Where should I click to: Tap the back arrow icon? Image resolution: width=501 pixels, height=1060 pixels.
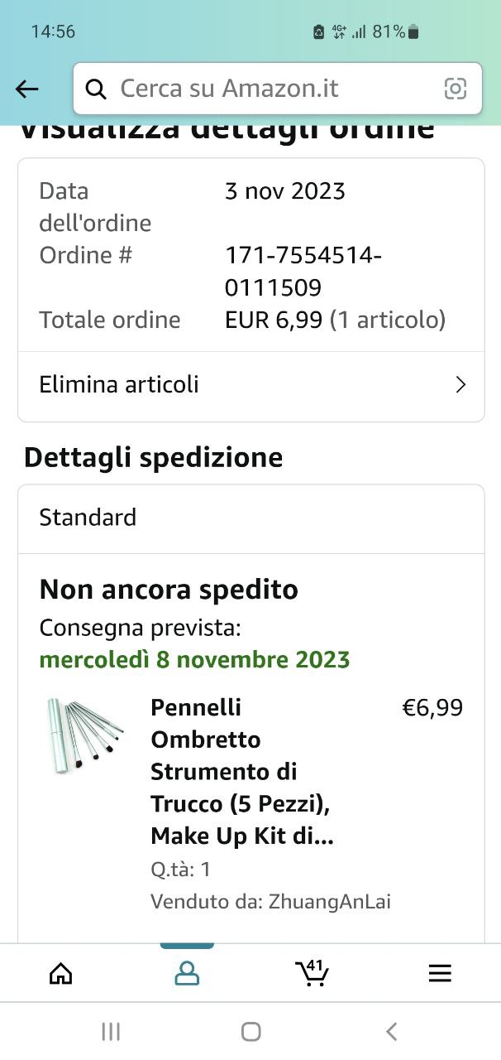click(x=27, y=89)
